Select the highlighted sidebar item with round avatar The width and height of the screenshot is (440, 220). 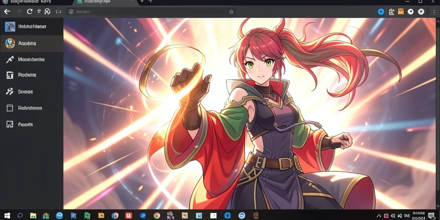(31, 43)
